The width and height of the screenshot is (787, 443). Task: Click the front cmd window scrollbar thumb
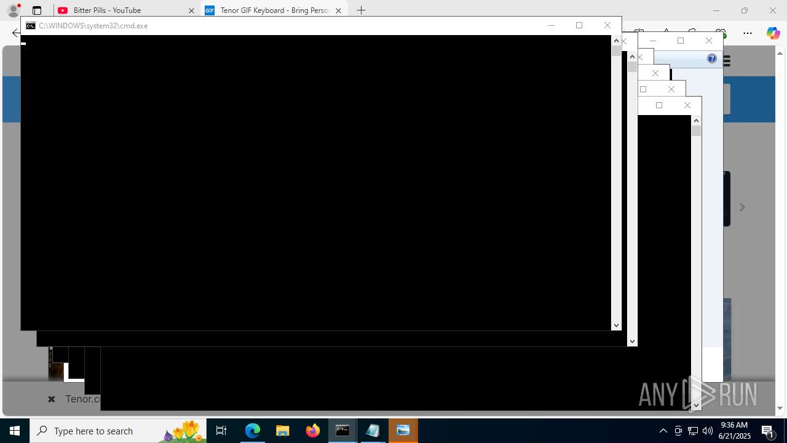[x=616, y=51]
